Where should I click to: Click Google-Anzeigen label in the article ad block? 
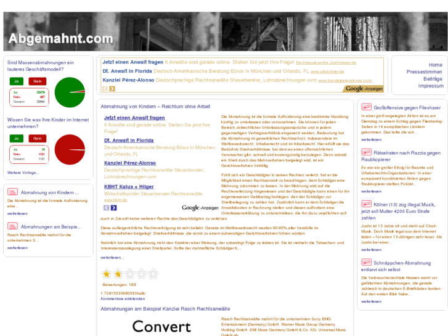[x=200, y=208]
